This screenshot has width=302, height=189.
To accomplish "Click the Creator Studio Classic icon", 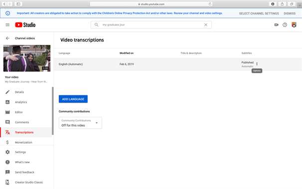I will (x=7, y=182).
